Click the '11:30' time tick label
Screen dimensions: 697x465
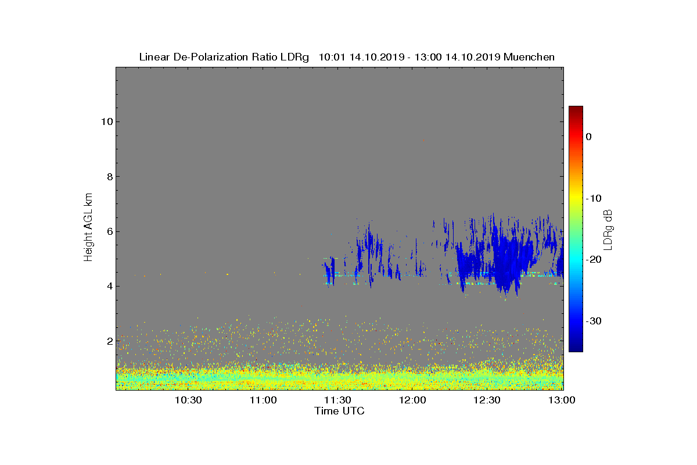[x=337, y=400]
